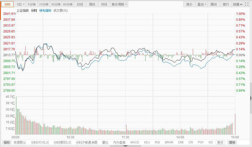Screen dimensions: 252x147
Task: Click the right side panel expand arrow
Action: pos(251,98)
